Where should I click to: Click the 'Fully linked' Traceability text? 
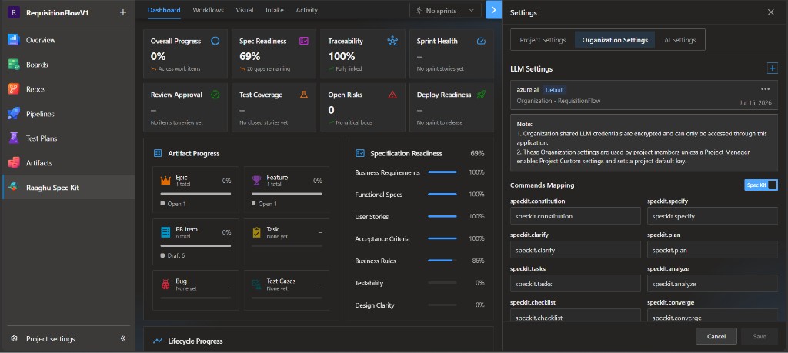click(x=349, y=68)
